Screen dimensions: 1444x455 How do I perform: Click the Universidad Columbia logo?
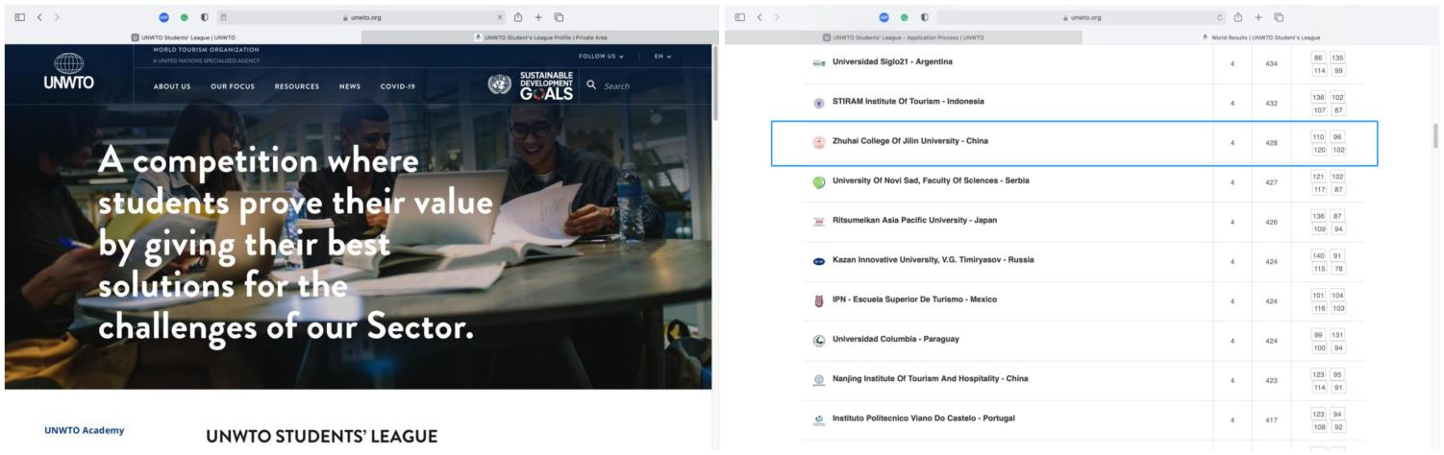click(819, 340)
